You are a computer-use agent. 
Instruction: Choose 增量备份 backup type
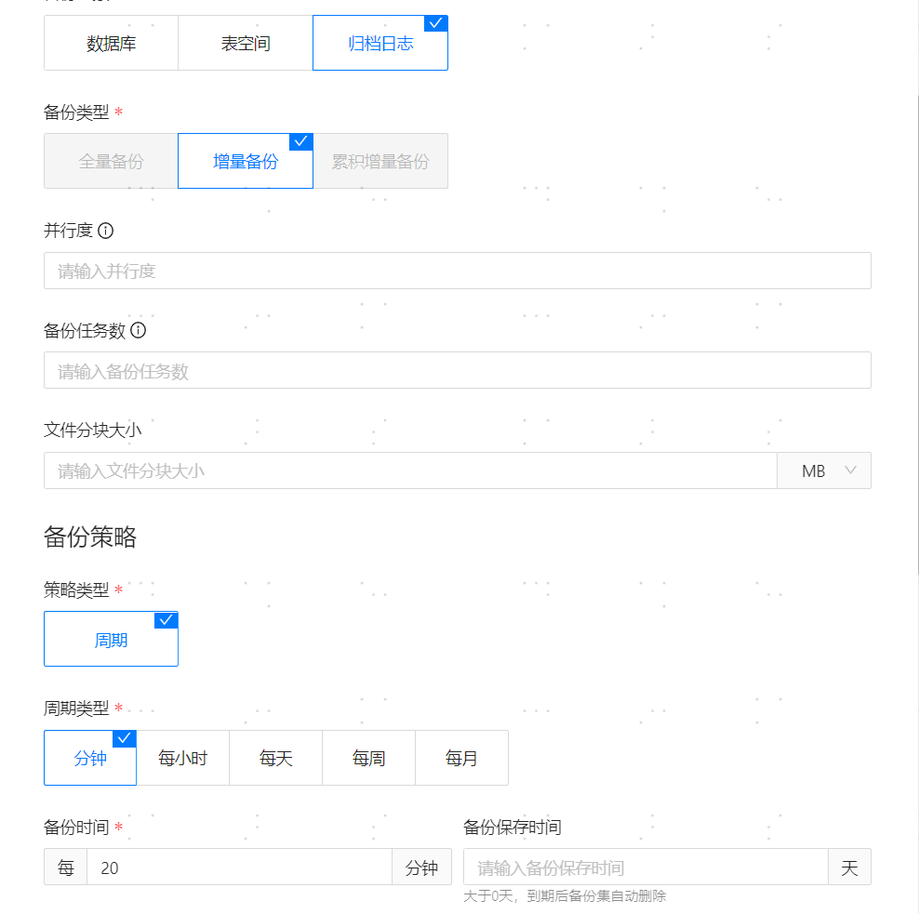(x=246, y=162)
